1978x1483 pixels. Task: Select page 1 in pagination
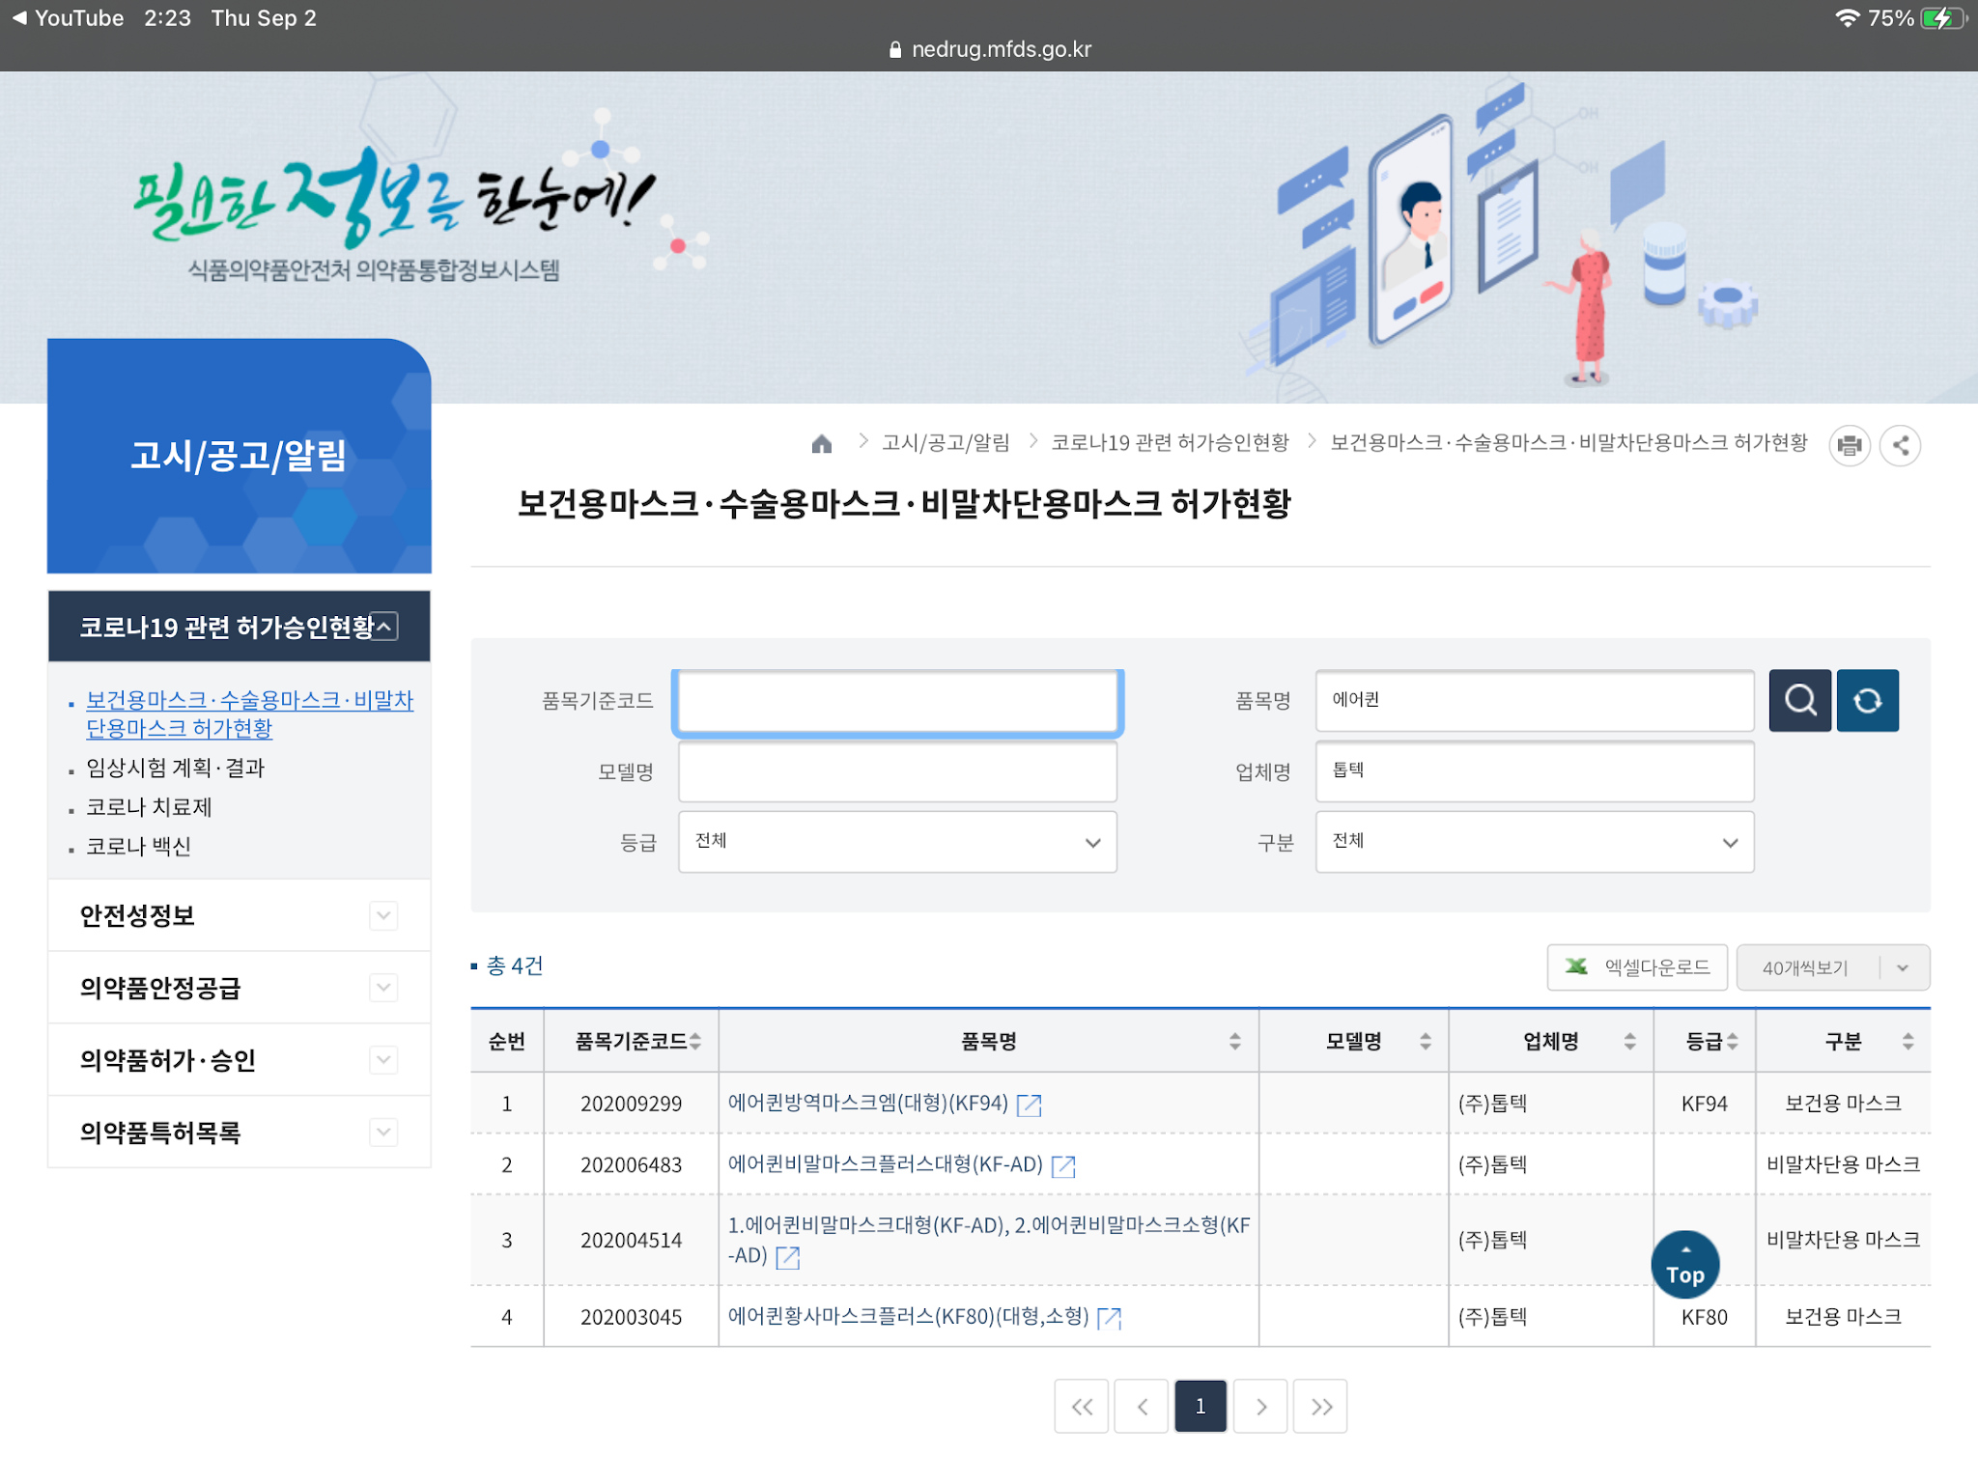click(1201, 1407)
